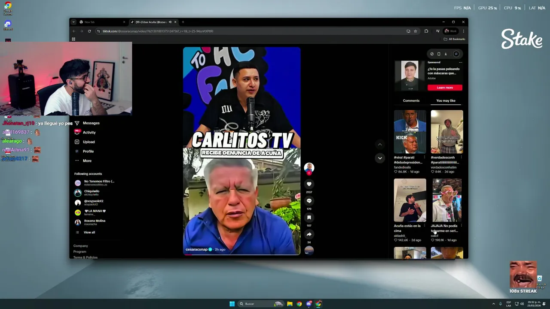
Task: Click the coin icon in top pill bar
Action: point(432,54)
